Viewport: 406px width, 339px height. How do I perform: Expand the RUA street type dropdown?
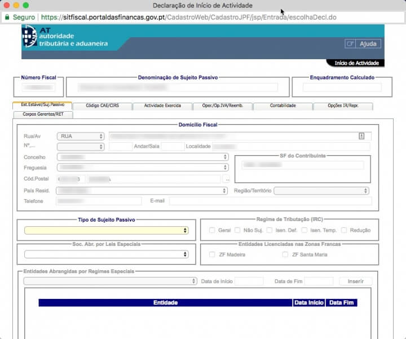81,136
